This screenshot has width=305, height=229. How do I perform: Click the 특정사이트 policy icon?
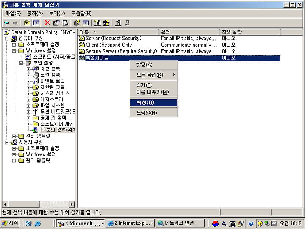coord(82,58)
